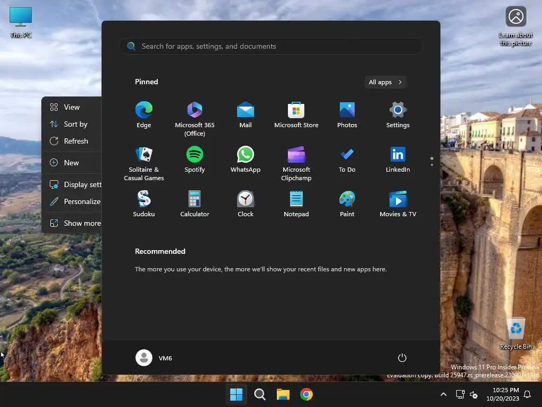Viewport: 542px width, 407px height.
Task: Launch the To Do app
Action: click(347, 160)
